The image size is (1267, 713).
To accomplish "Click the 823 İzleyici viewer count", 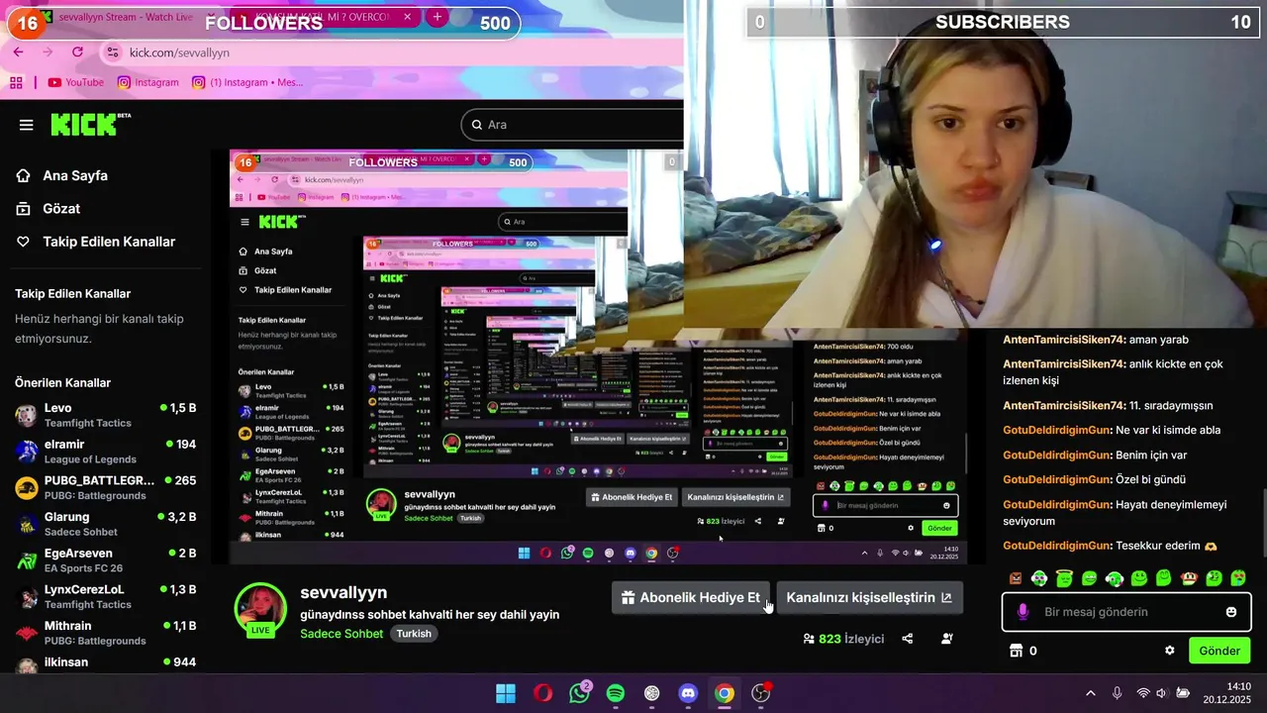I will 843,639.
